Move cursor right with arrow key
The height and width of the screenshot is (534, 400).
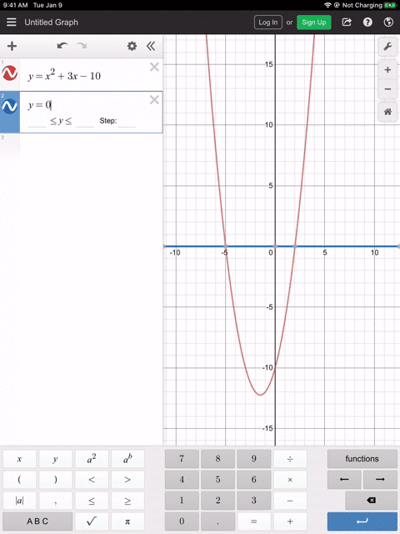(380, 480)
